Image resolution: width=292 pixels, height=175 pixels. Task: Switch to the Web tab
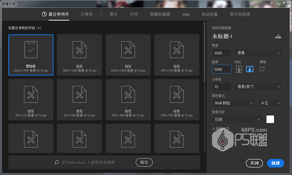(186, 15)
